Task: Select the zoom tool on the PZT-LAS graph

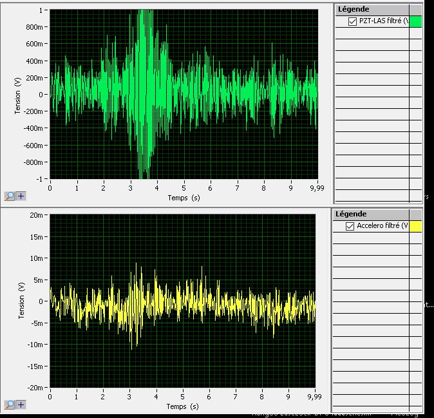Action: tap(10, 196)
